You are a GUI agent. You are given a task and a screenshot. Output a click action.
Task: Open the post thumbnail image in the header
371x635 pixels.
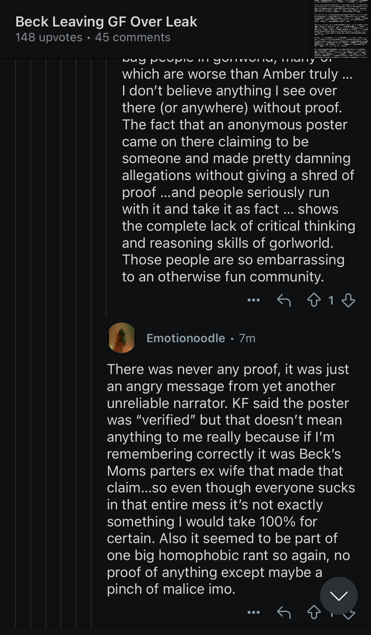coord(341,29)
